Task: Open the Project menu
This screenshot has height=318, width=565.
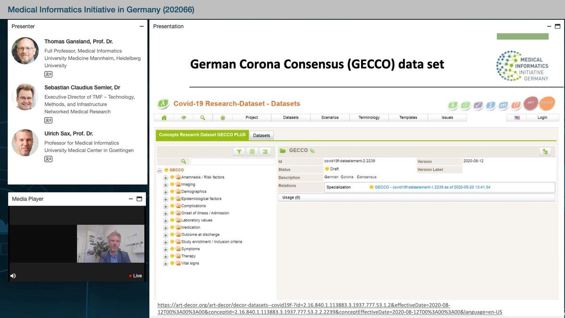Action: pos(252,118)
